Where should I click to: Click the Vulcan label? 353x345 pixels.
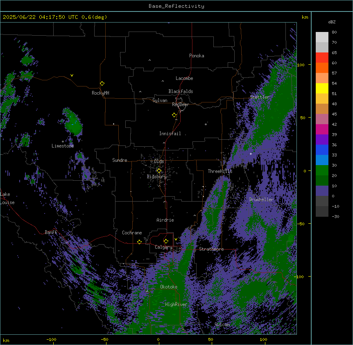pyautogui.click(x=222, y=325)
